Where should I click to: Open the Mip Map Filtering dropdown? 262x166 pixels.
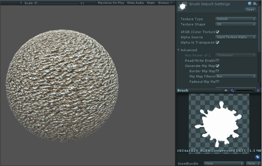(235, 76)
